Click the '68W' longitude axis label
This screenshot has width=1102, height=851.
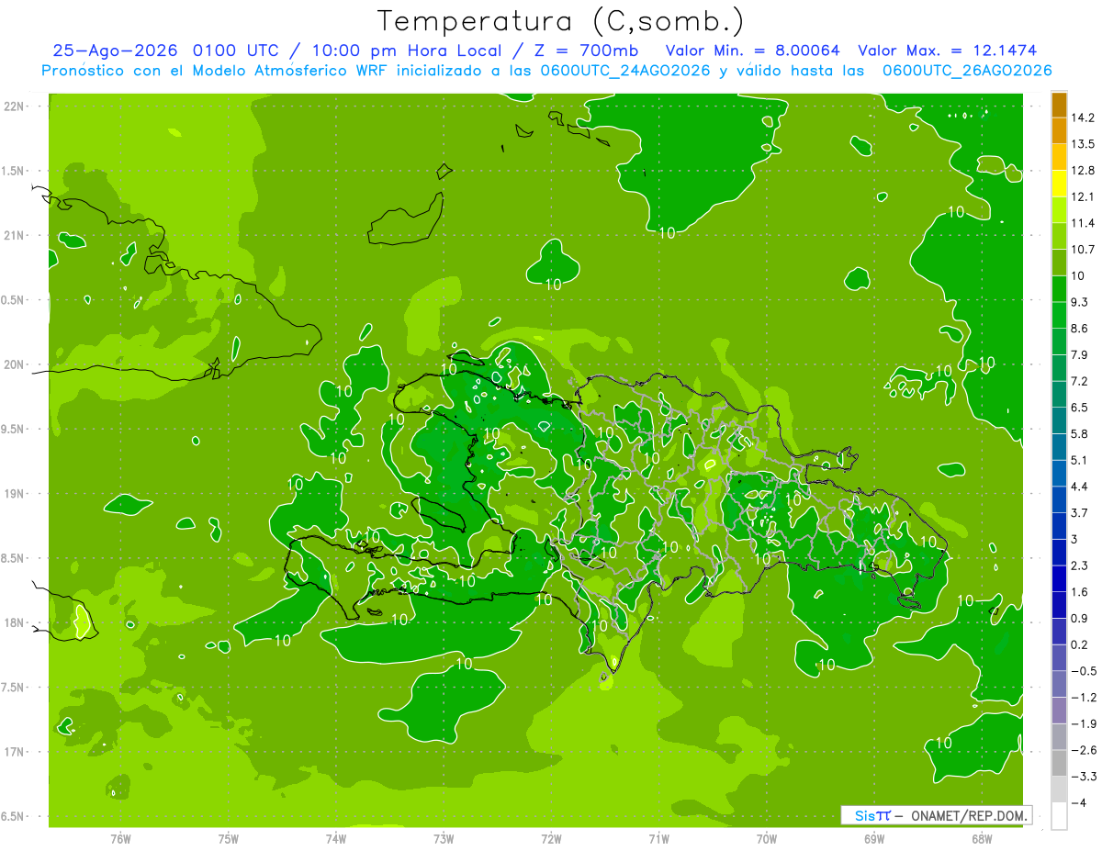(x=982, y=838)
